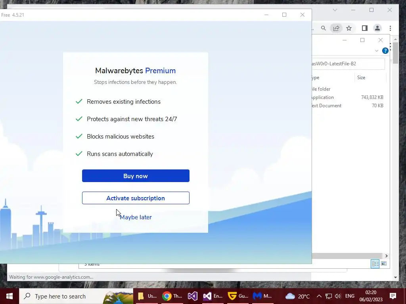Open the 'Gu...' taskbar app
The image size is (406, 304).
[x=237, y=296]
